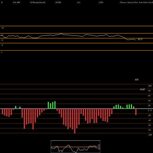The image size is (153, 153).
Task: Click the 'SI & MR' header label
Action: click(16, 2)
